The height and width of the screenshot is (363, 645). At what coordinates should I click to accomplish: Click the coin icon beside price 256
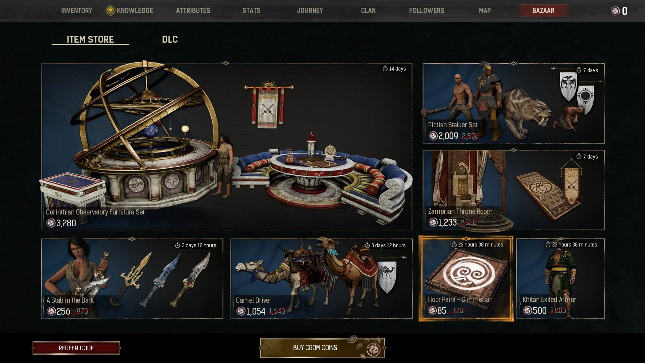pyautogui.click(x=51, y=311)
